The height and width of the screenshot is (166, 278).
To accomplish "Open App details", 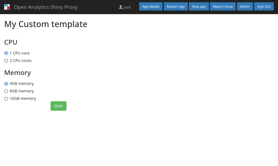I will (151, 7).
